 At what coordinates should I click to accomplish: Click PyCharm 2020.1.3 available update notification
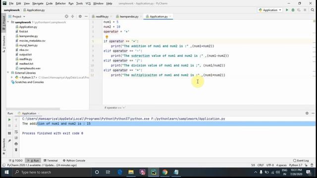42,165
